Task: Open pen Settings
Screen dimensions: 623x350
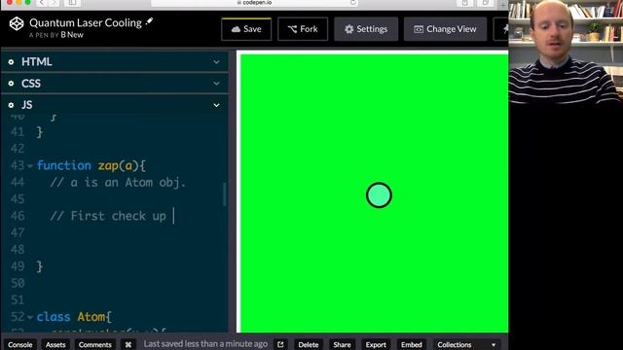Action: (366, 29)
